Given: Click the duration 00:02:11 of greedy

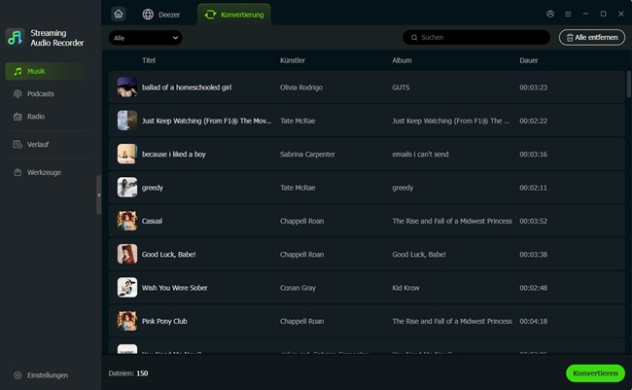Looking at the screenshot, I should (533, 188).
